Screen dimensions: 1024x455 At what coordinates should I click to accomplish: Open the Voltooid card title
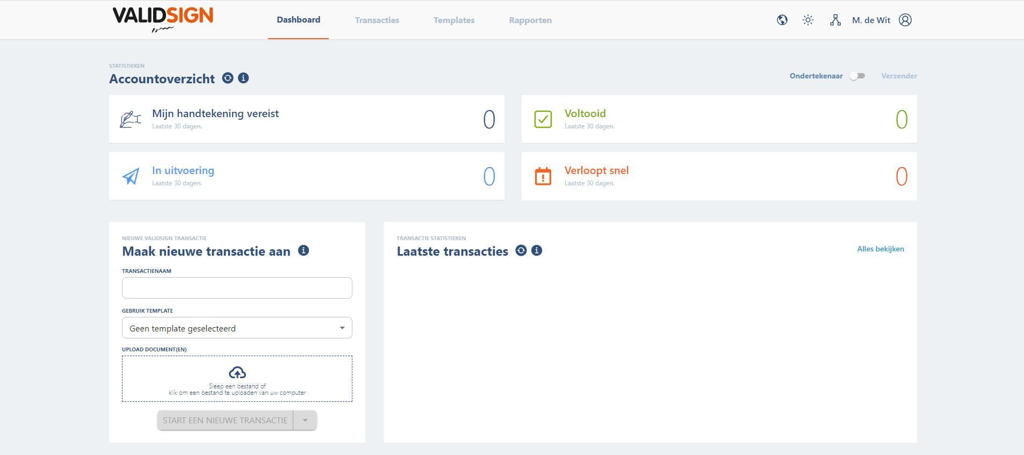coord(585,113)
